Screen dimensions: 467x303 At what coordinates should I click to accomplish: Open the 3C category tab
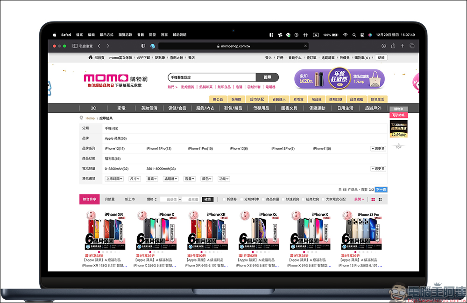(93, 108)
